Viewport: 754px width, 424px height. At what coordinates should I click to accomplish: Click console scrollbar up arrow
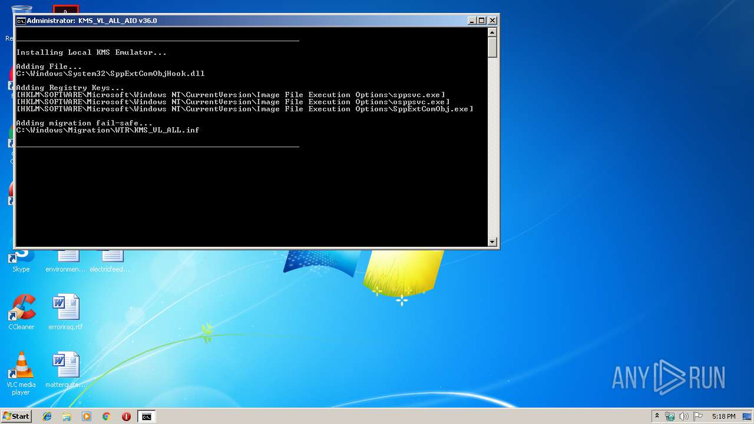point(492,32)
